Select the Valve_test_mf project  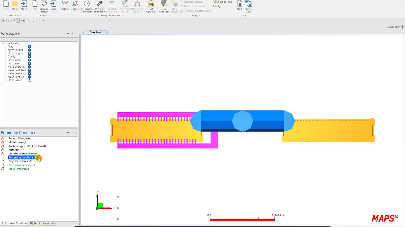16,73
